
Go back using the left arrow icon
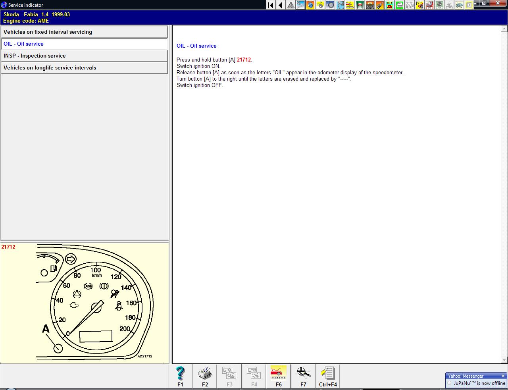[x=281, y=5]
